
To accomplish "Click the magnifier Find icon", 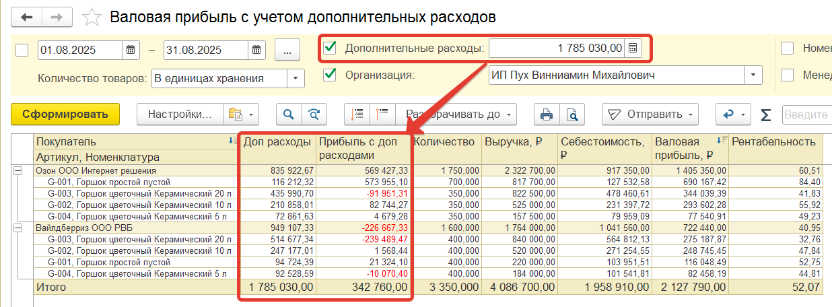I will point(289,114).
